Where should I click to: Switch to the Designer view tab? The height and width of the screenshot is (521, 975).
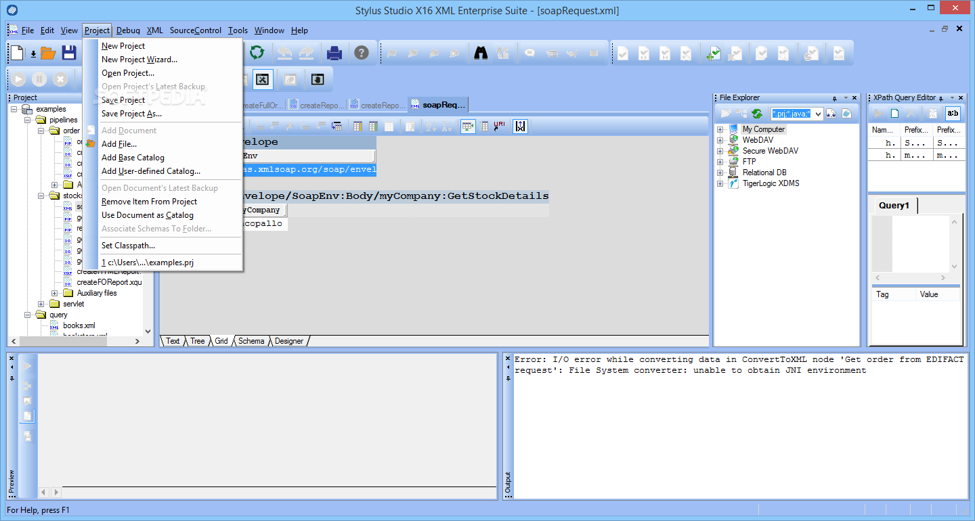point(289,341)
